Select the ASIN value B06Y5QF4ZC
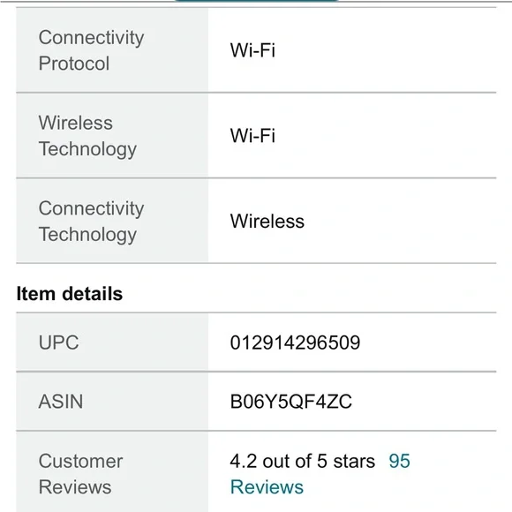Screen dimensions: 512x512 291,402
